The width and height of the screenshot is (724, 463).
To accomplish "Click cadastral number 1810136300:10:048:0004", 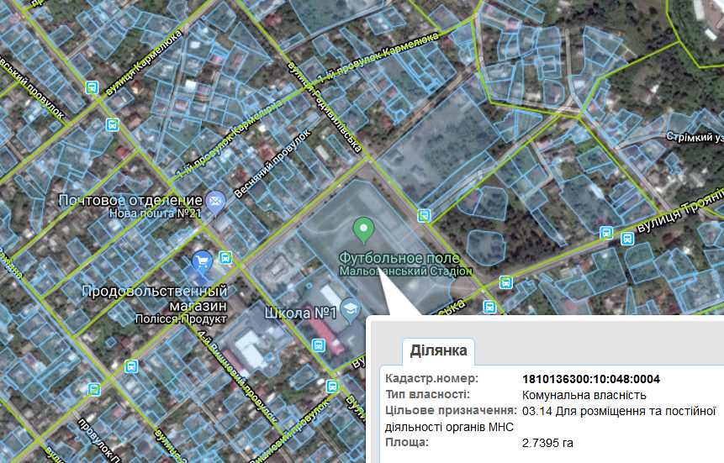I will (591, 379).
